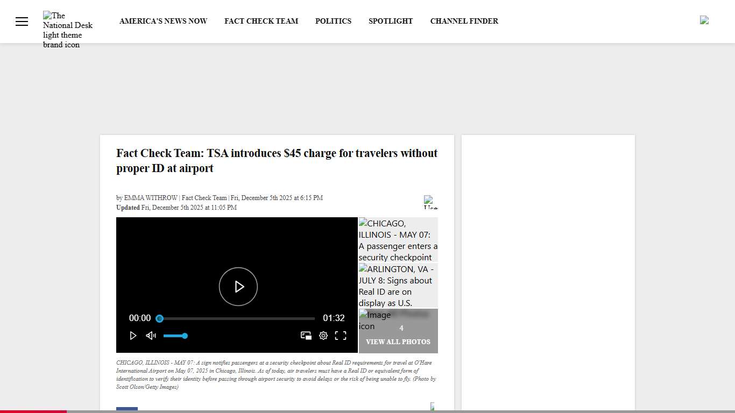Click the article headline about TSA $45 charge
Screen dimensions: 735x413
(x=277, y=160)
